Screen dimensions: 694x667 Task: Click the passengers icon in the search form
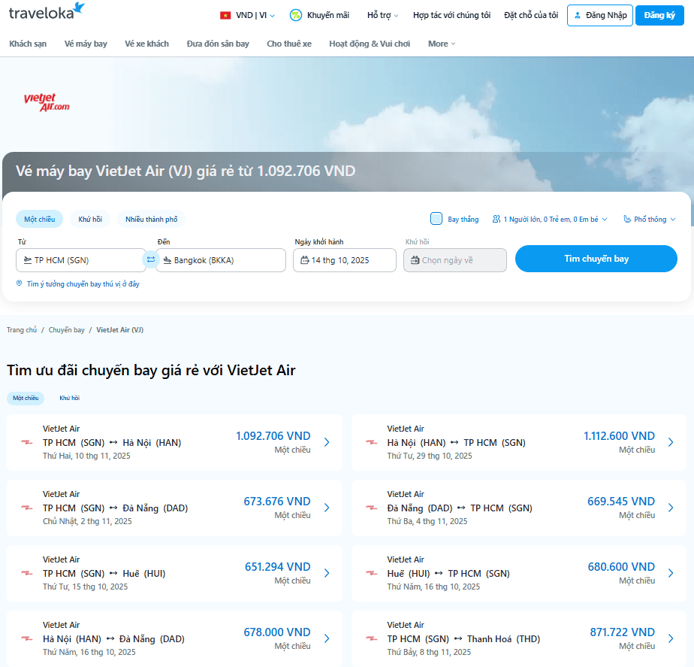[496, 220]
